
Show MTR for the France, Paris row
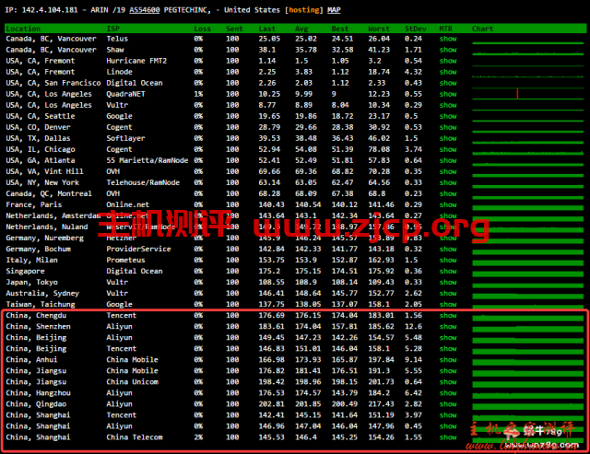pyautogui.click(x=448, y=204)
